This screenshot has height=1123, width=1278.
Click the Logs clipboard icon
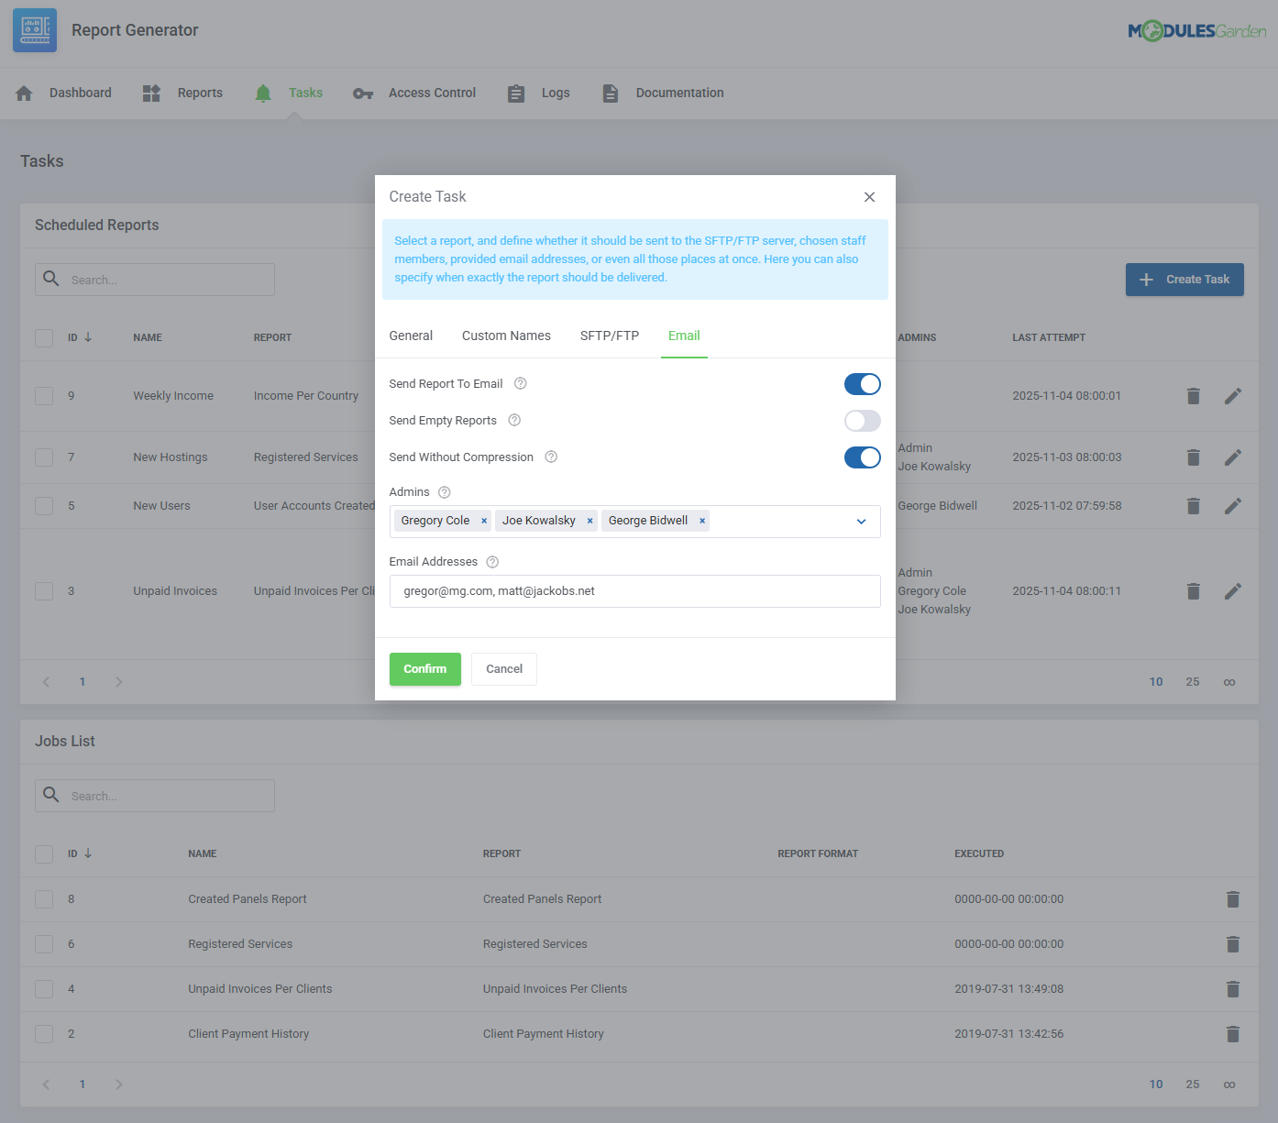515,93
